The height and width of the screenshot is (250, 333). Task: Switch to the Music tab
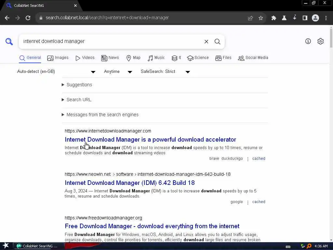point(156,58)
